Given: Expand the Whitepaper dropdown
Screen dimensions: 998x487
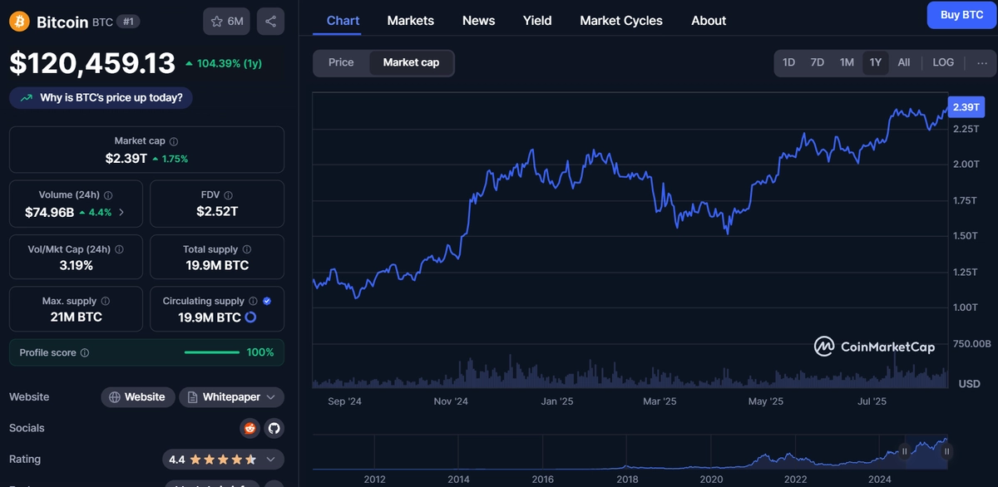Looking at the screenshot, I should tap(232, 397).
